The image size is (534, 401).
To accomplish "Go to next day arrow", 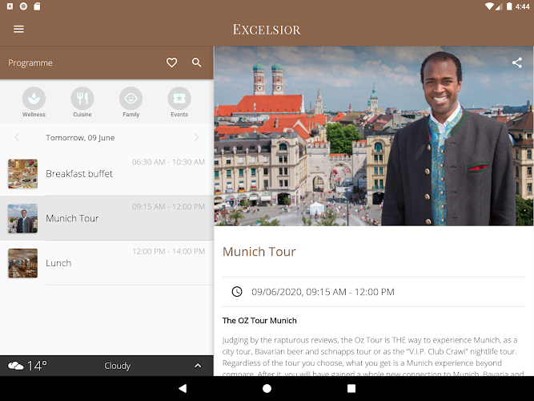I will pos(196,137).
